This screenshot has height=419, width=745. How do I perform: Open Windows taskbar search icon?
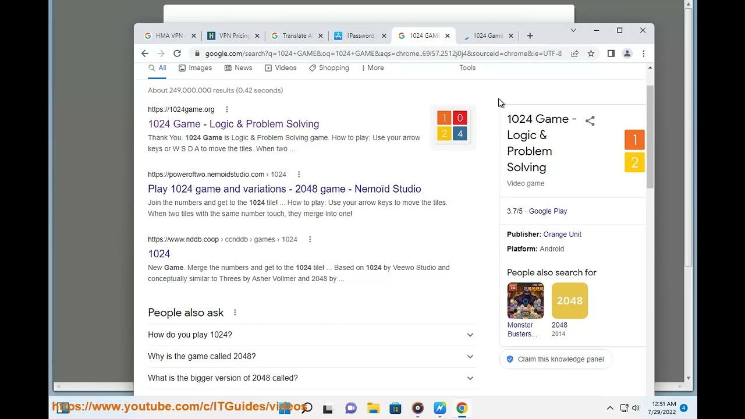[x=307, y=408]
